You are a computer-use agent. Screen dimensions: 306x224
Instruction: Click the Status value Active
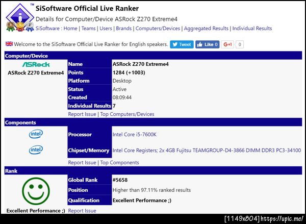pos(119,89)
